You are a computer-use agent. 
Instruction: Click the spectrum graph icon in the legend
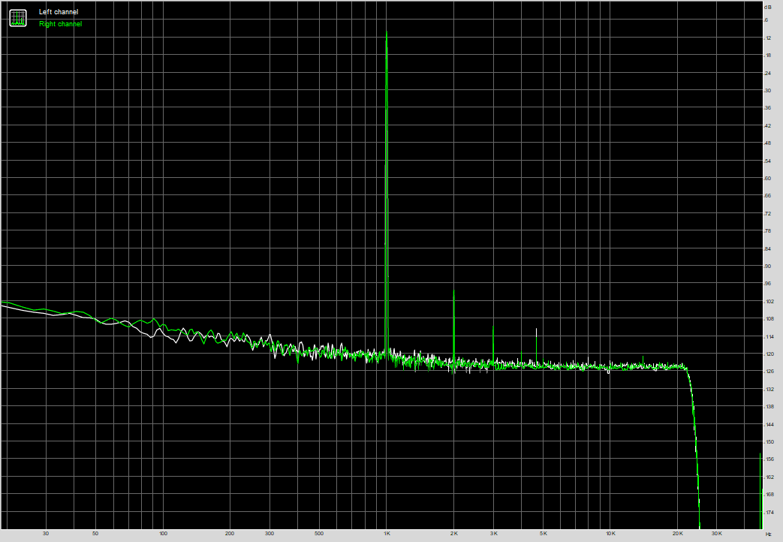click(x=17, y=17)
